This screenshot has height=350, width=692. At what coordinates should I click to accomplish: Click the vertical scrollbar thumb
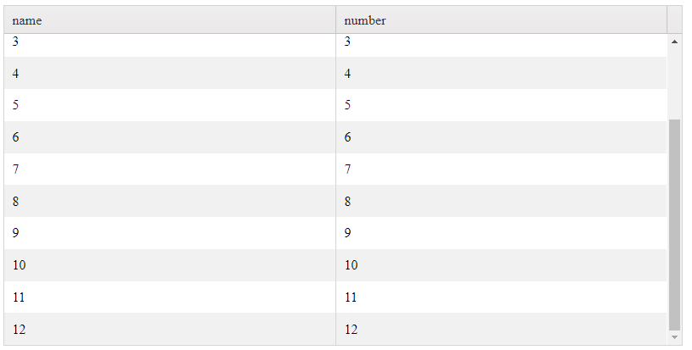tap(674, 225)
